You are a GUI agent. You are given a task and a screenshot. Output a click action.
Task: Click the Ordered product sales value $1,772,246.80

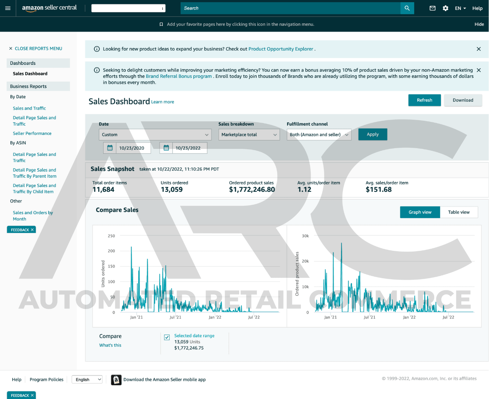point(252,190)
